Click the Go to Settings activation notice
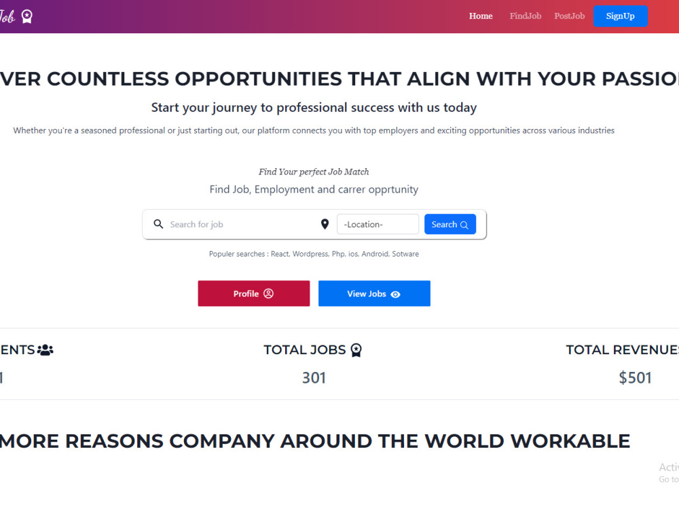679x509 pixels. tap(669, 478)
